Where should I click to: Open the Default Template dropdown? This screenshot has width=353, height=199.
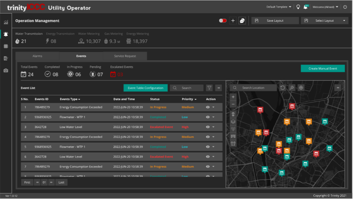(279, 7)
